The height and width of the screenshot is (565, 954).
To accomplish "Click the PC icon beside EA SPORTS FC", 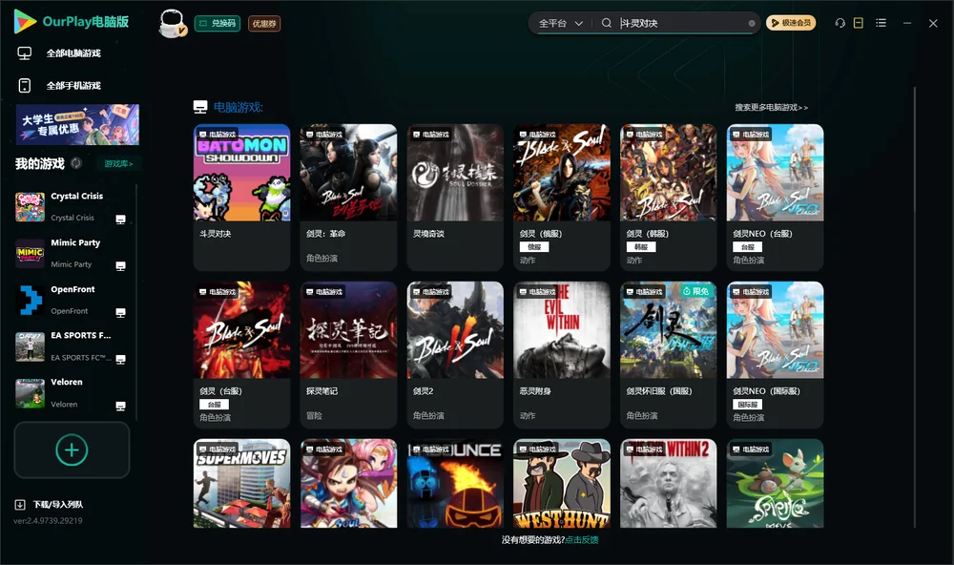I will (120, 359).
